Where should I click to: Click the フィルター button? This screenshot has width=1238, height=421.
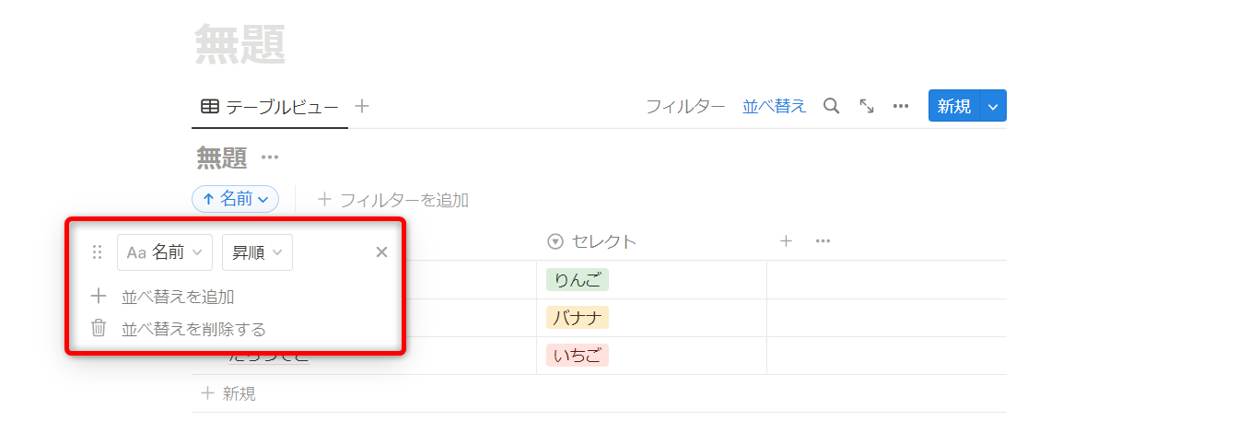point(684,106)
